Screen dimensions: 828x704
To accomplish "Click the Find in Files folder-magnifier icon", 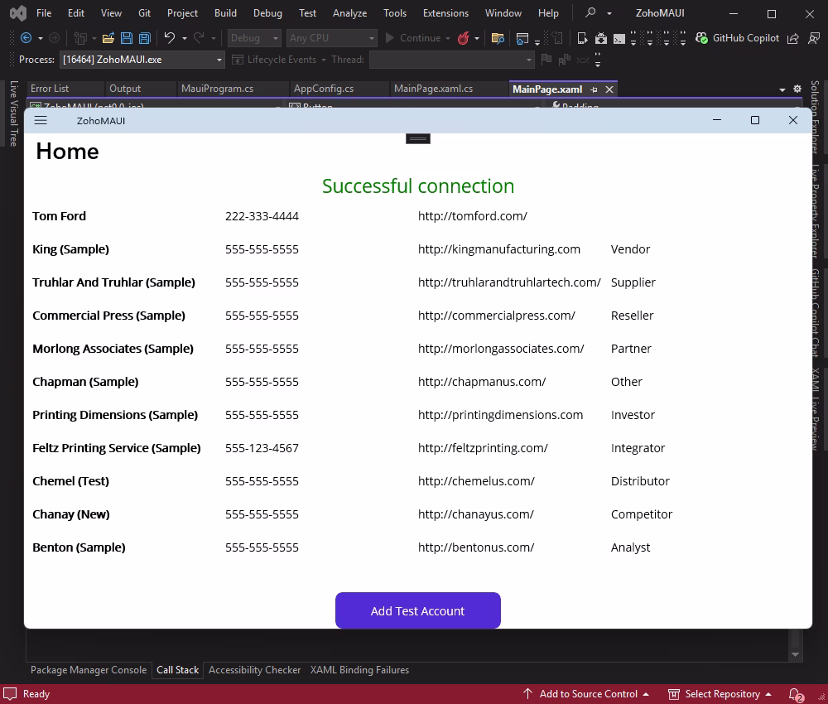I will tap(498, 38).
